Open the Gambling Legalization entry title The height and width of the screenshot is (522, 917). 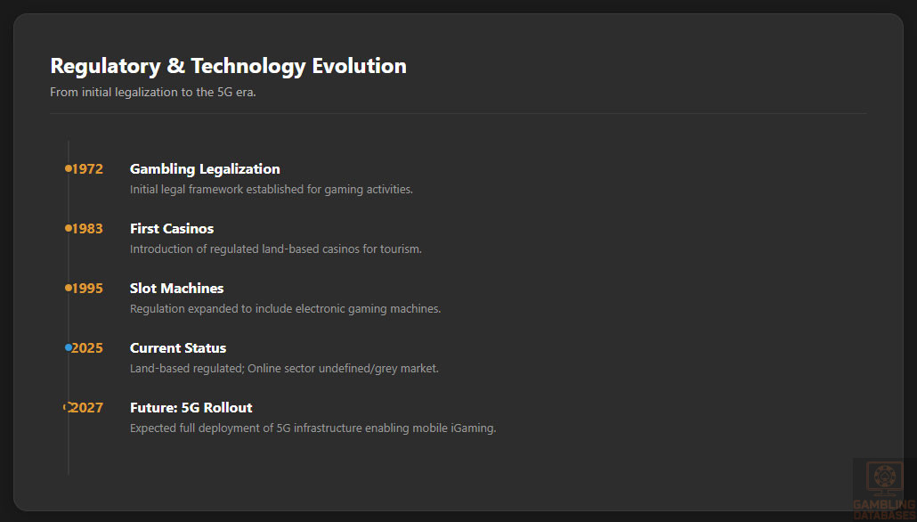coord(205,169)
